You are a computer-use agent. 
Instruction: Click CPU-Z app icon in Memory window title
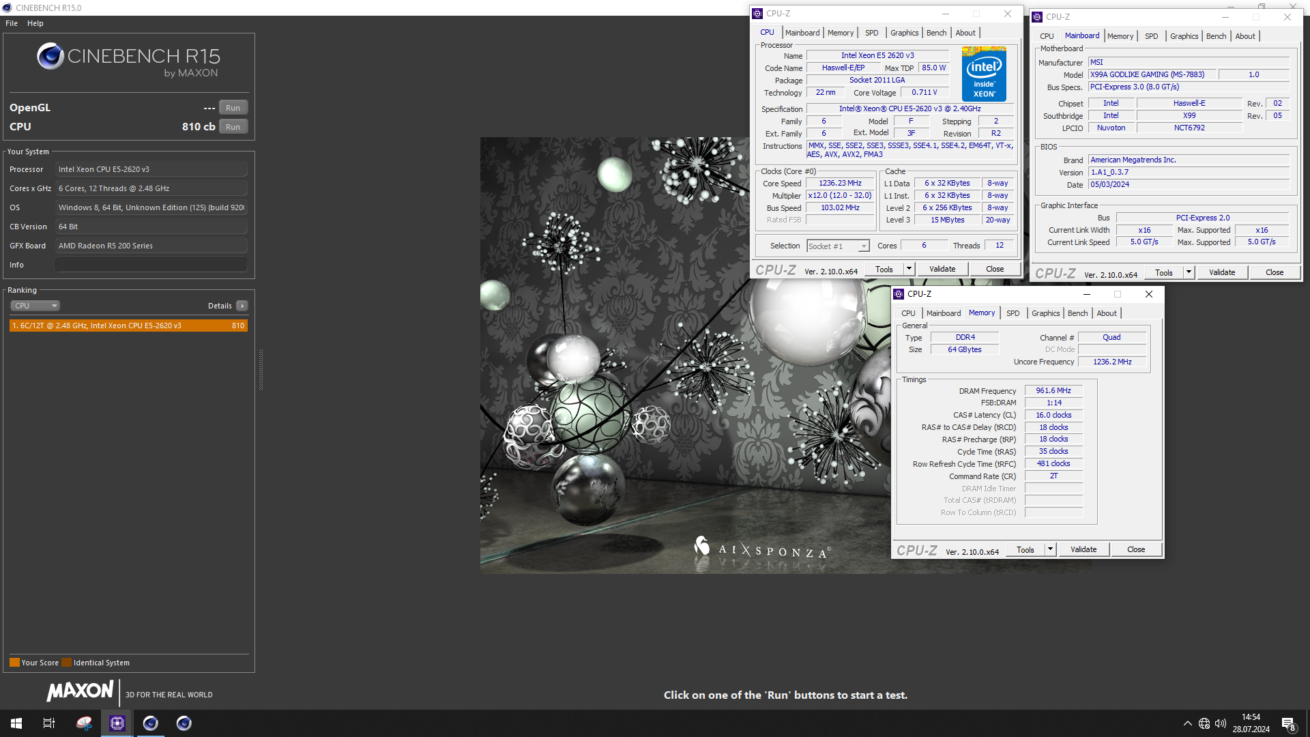(899, 294)
